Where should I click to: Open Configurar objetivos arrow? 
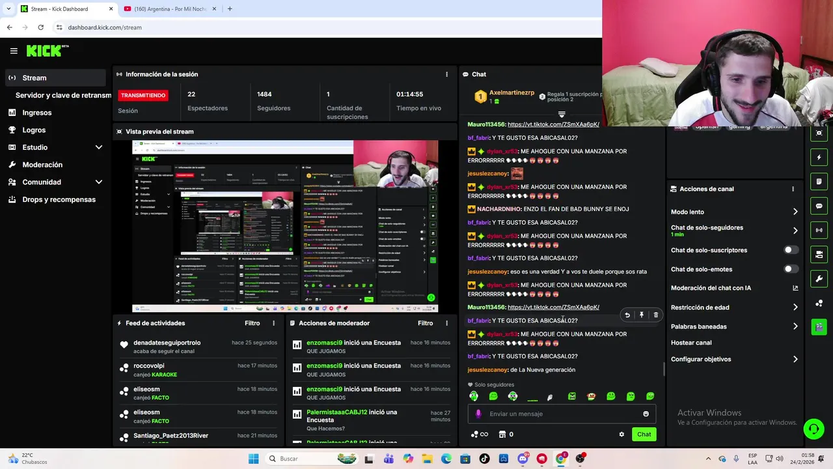(795, 359)
